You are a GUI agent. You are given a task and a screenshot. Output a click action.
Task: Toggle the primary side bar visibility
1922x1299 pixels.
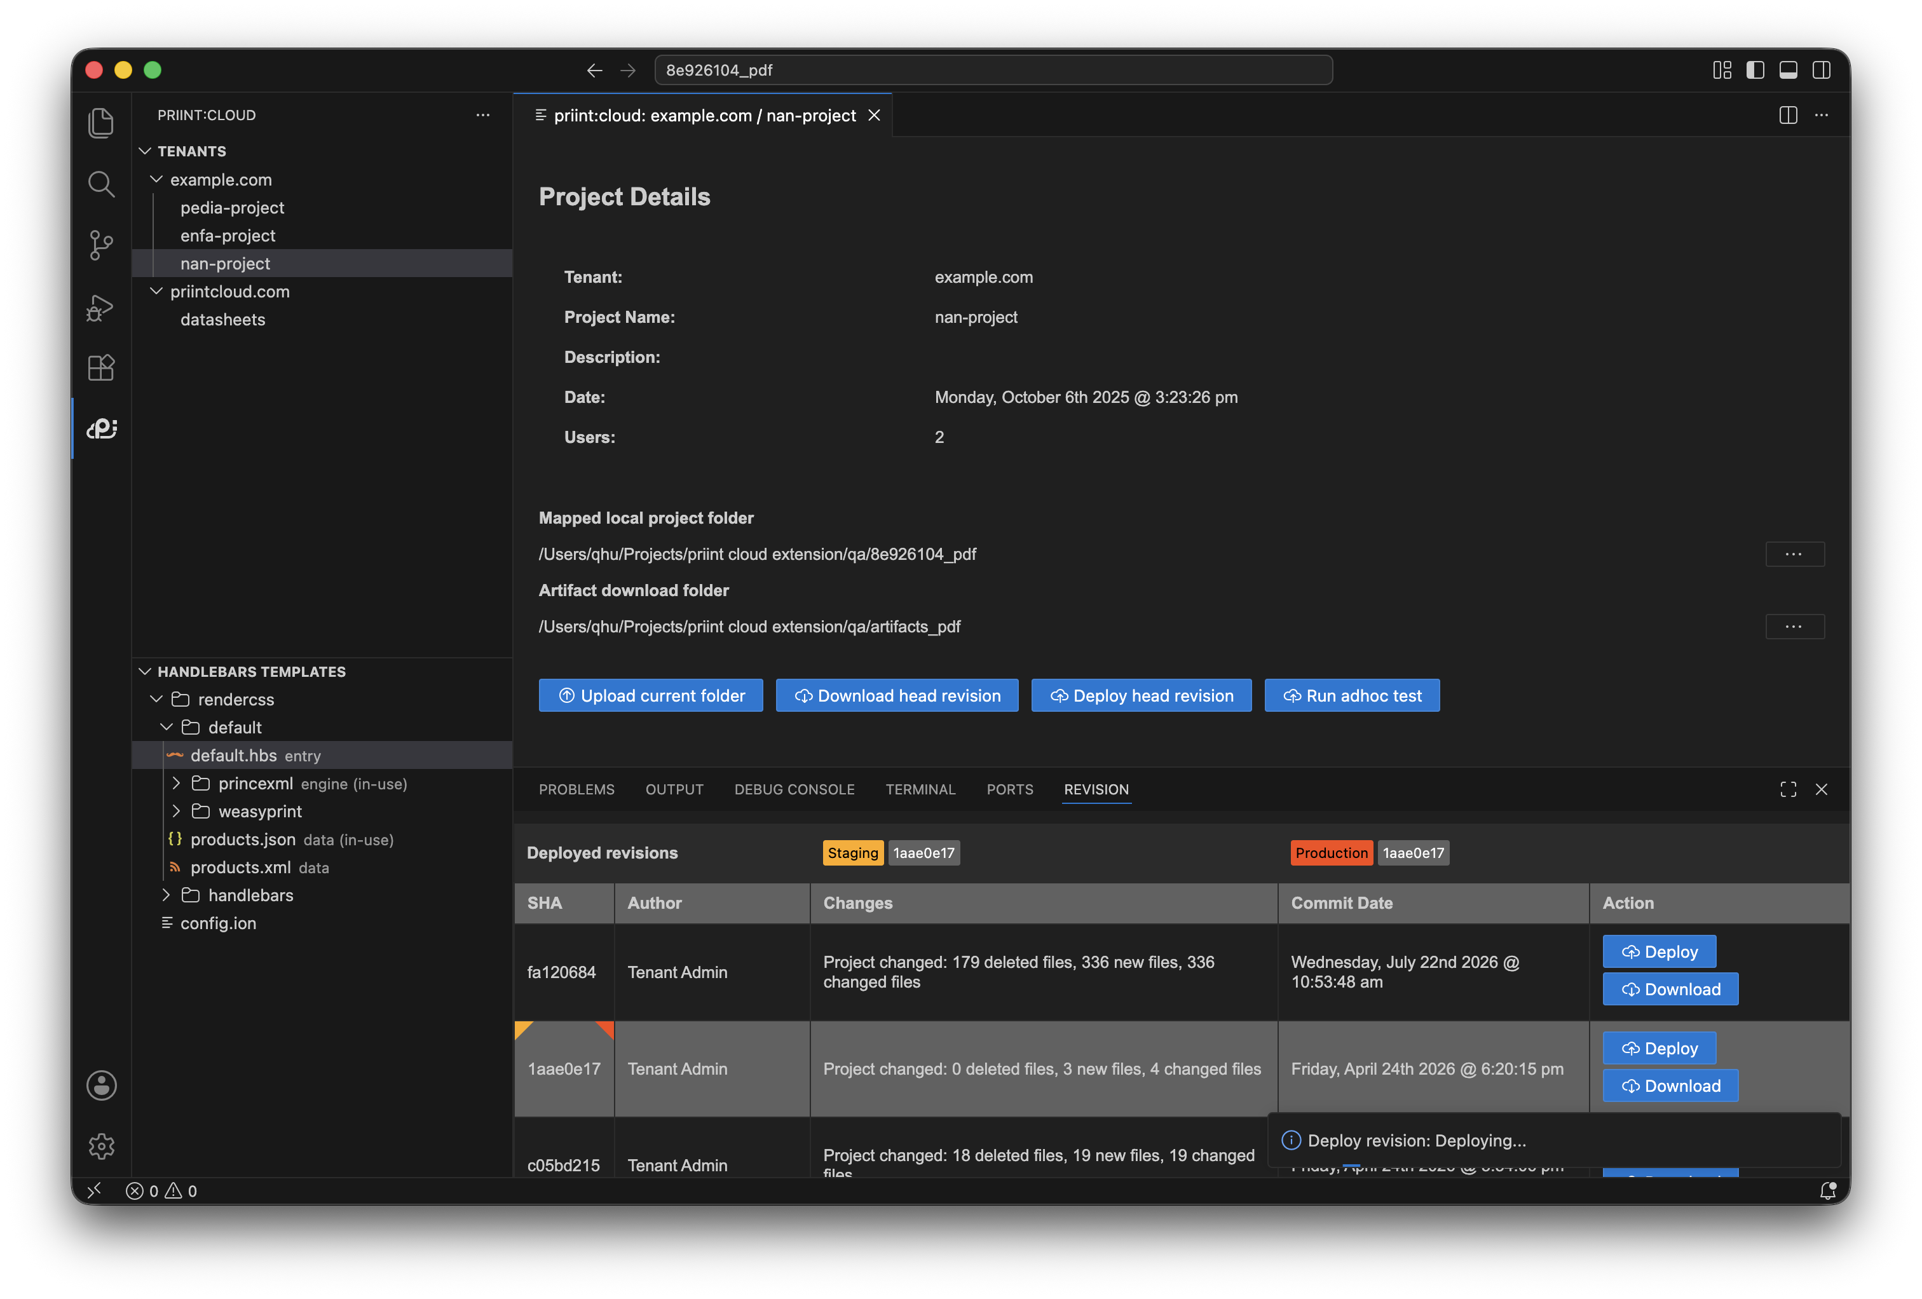pos(1755,71)
